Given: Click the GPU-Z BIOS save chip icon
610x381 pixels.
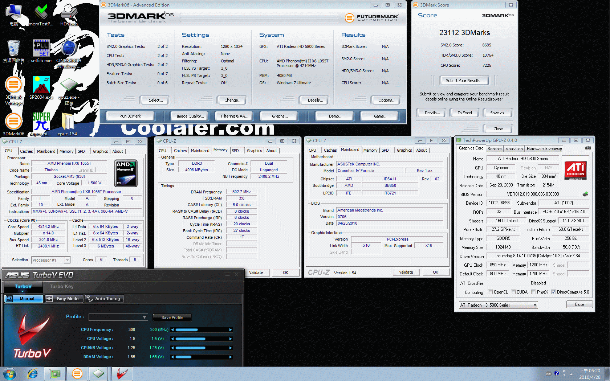Looking at the screenshot, I should pos(585,194).
